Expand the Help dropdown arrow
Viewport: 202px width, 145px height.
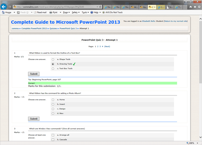pyautogui.click(x=100, y=12)
